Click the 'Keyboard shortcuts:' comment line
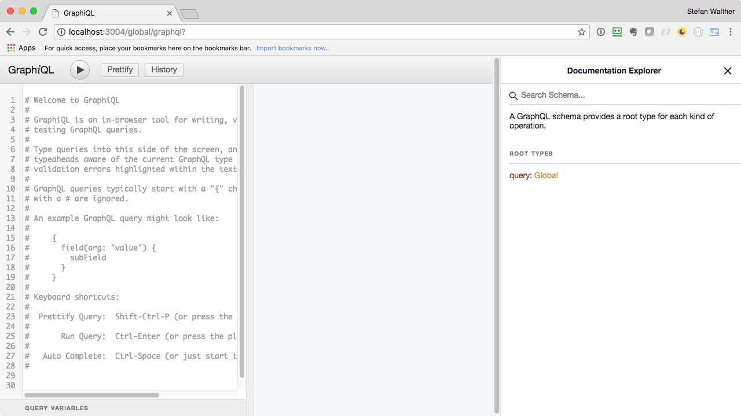The height and width of the screenshot is (416, 741). (x=72, y=297)
